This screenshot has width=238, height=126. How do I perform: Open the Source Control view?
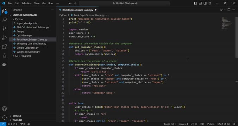tap(5, 29)
